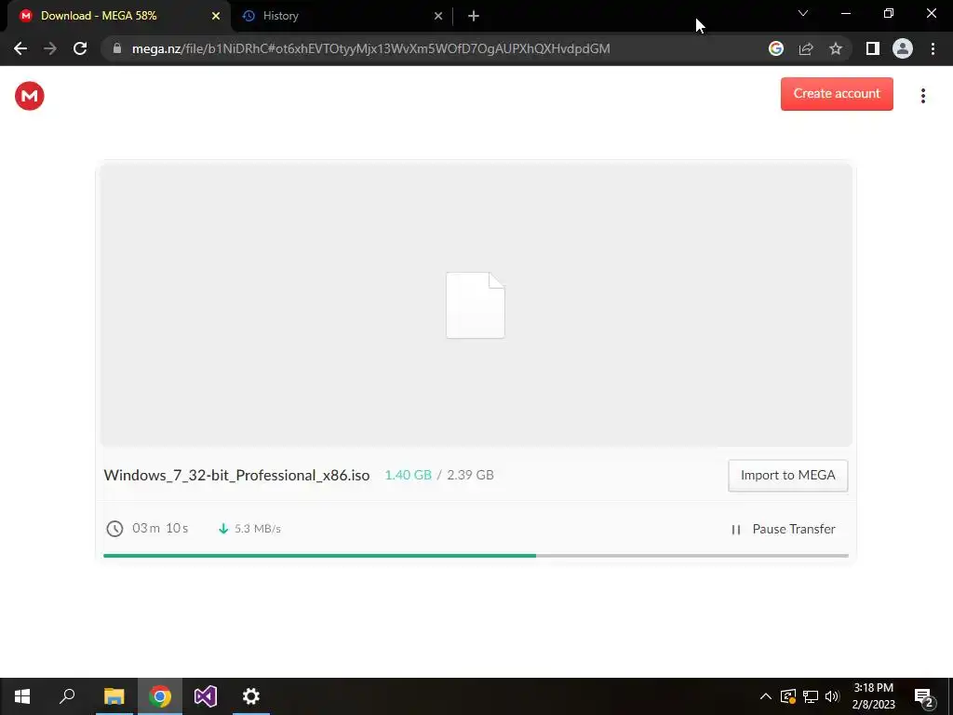Go forward in Chrome
953x715 pixels.
point(50,48)
